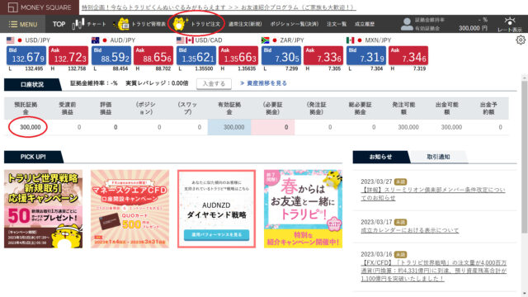Select the USD/JPY Bid price tile
Viewport: 528px width, 297px height.
click(26, 55)
